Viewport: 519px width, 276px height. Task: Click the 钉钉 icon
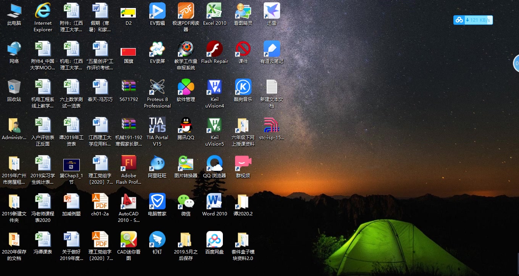(157, 239)
